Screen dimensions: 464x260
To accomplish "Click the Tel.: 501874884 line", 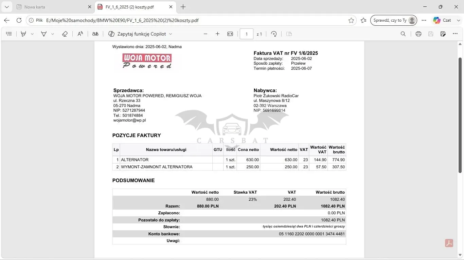I will pos(128,115).
